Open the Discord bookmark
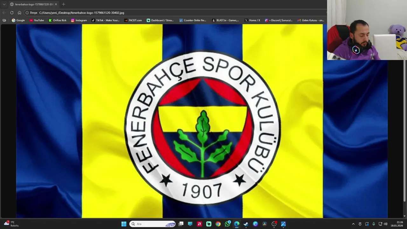Viewport: 407px width, 229px height. [279, 20]
